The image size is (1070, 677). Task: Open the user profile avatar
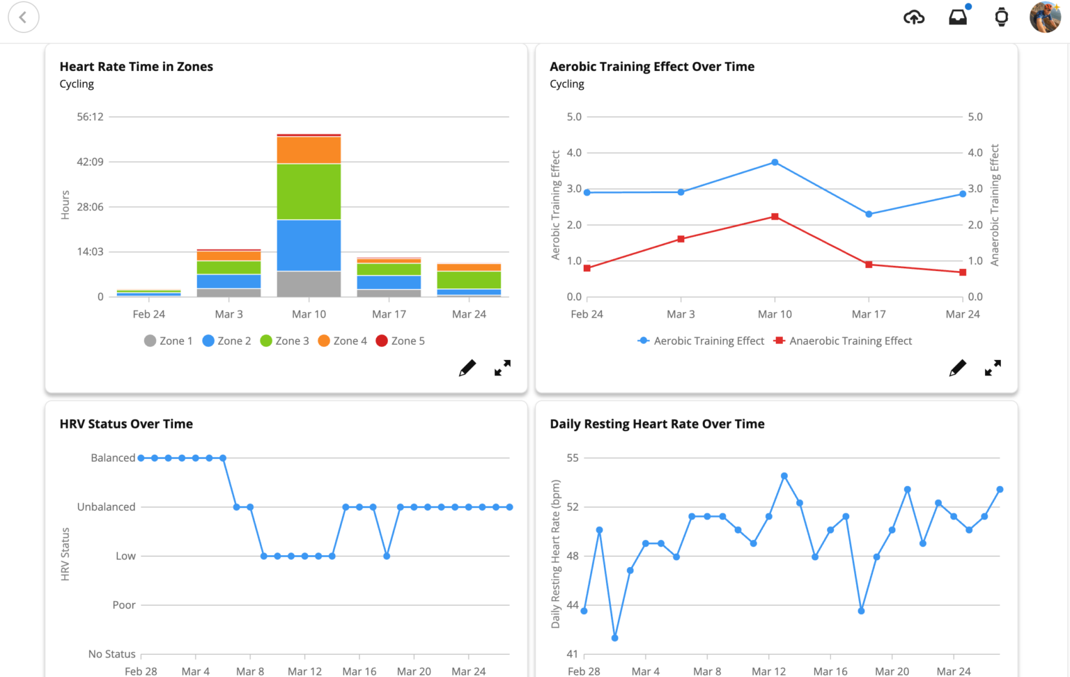(1045, 17)
